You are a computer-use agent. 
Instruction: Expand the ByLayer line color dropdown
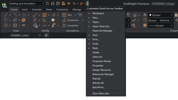(x=161, y=15)
